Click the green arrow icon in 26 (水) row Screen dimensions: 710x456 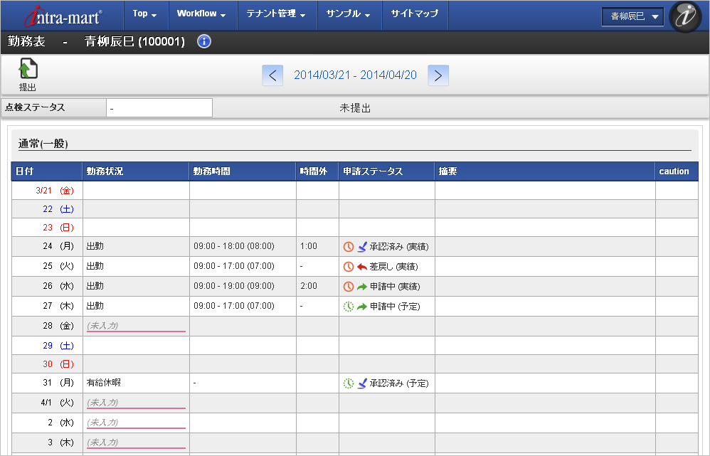tap(362, 287)
